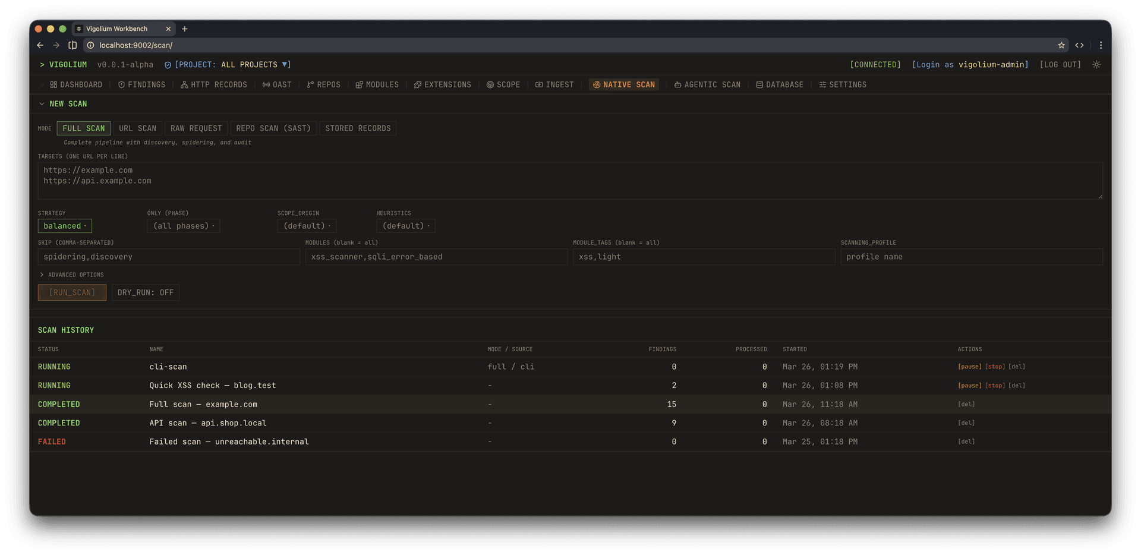
Task: Click the Database cylinder icon
Action: coord(759,85)
